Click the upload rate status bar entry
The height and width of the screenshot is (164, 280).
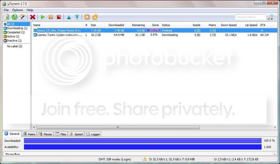[236, 159]
